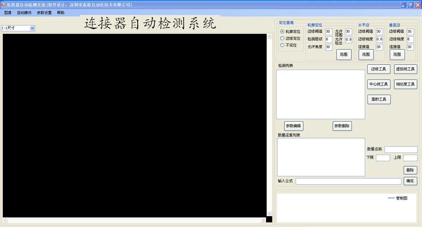422x227 pixels.
Task: Click the 边缘锐度 field under 水平边
Action: tap(379, 39)
